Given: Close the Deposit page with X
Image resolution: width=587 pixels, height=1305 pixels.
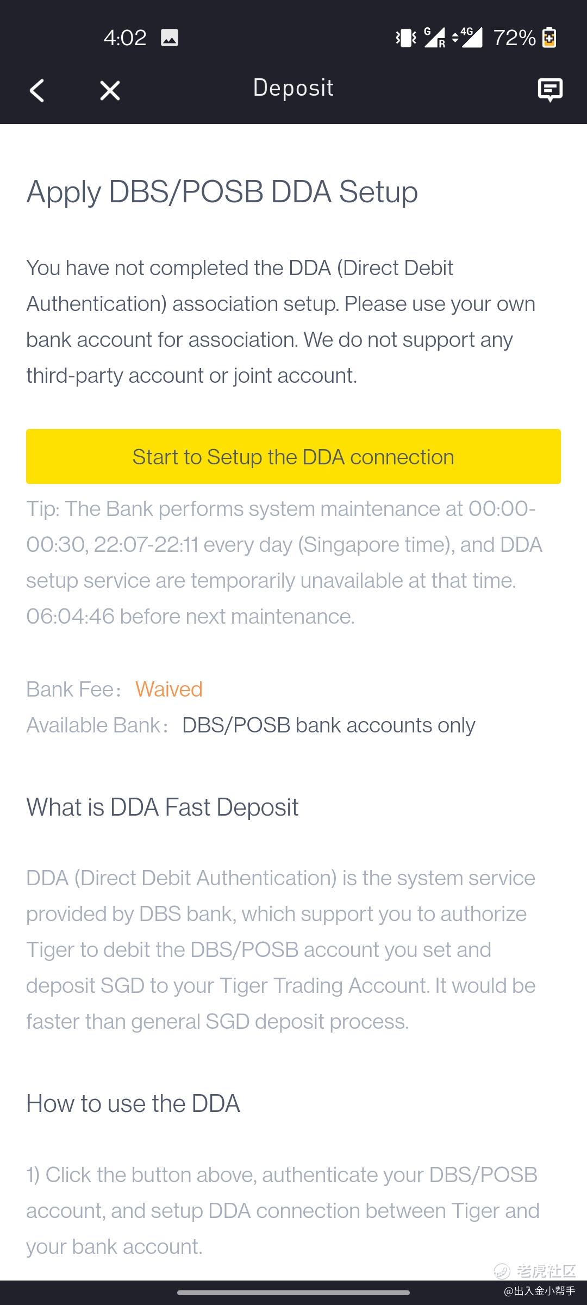Looking at the screenshot, I should (x=110, y=90).
